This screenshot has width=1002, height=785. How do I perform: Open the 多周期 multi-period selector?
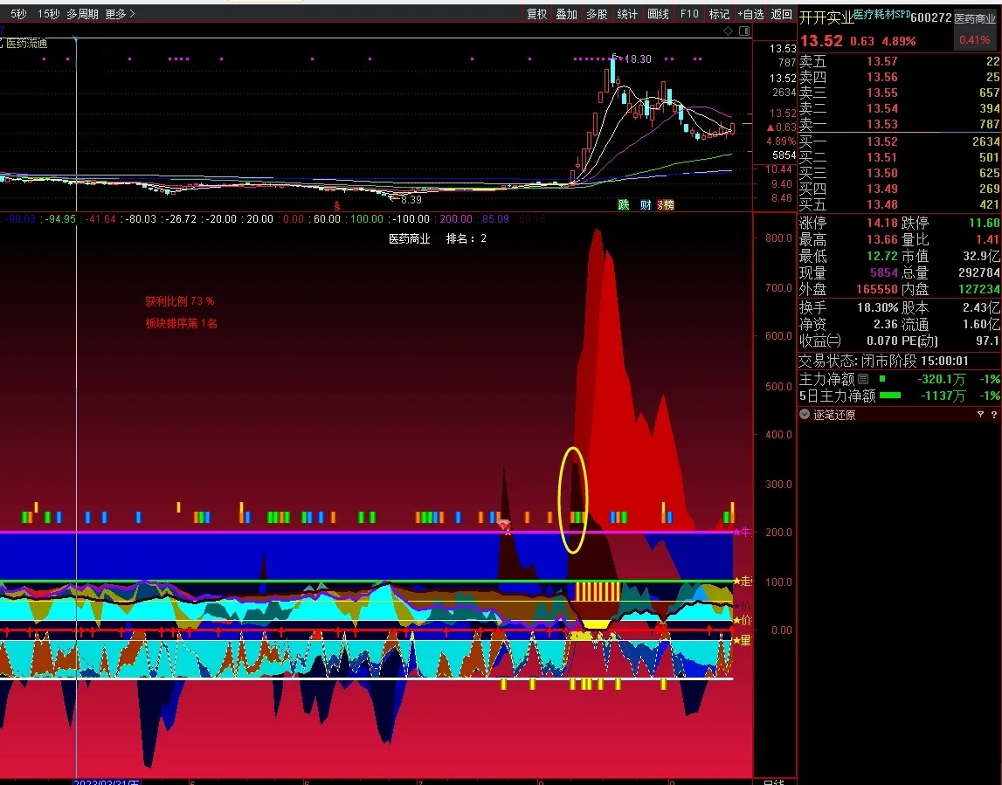pos(82,14)
